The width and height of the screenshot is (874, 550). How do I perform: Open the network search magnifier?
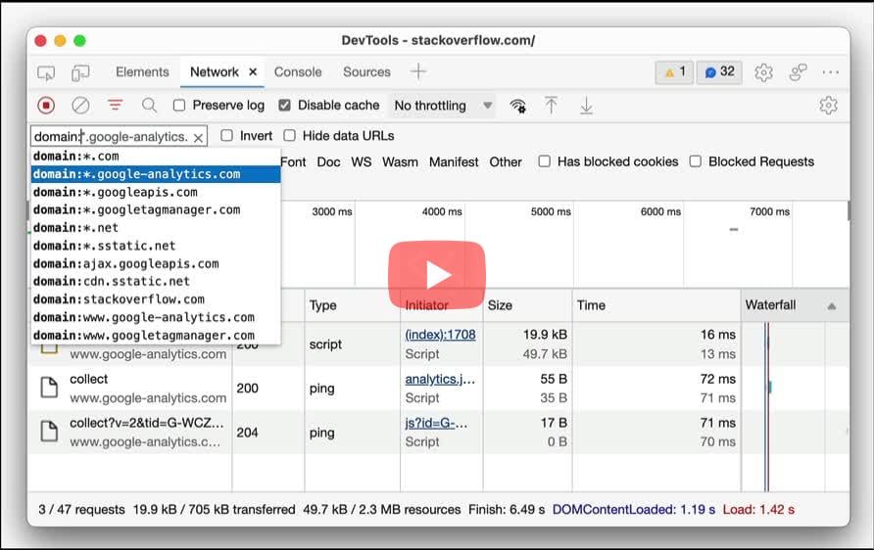pos(149,106)
